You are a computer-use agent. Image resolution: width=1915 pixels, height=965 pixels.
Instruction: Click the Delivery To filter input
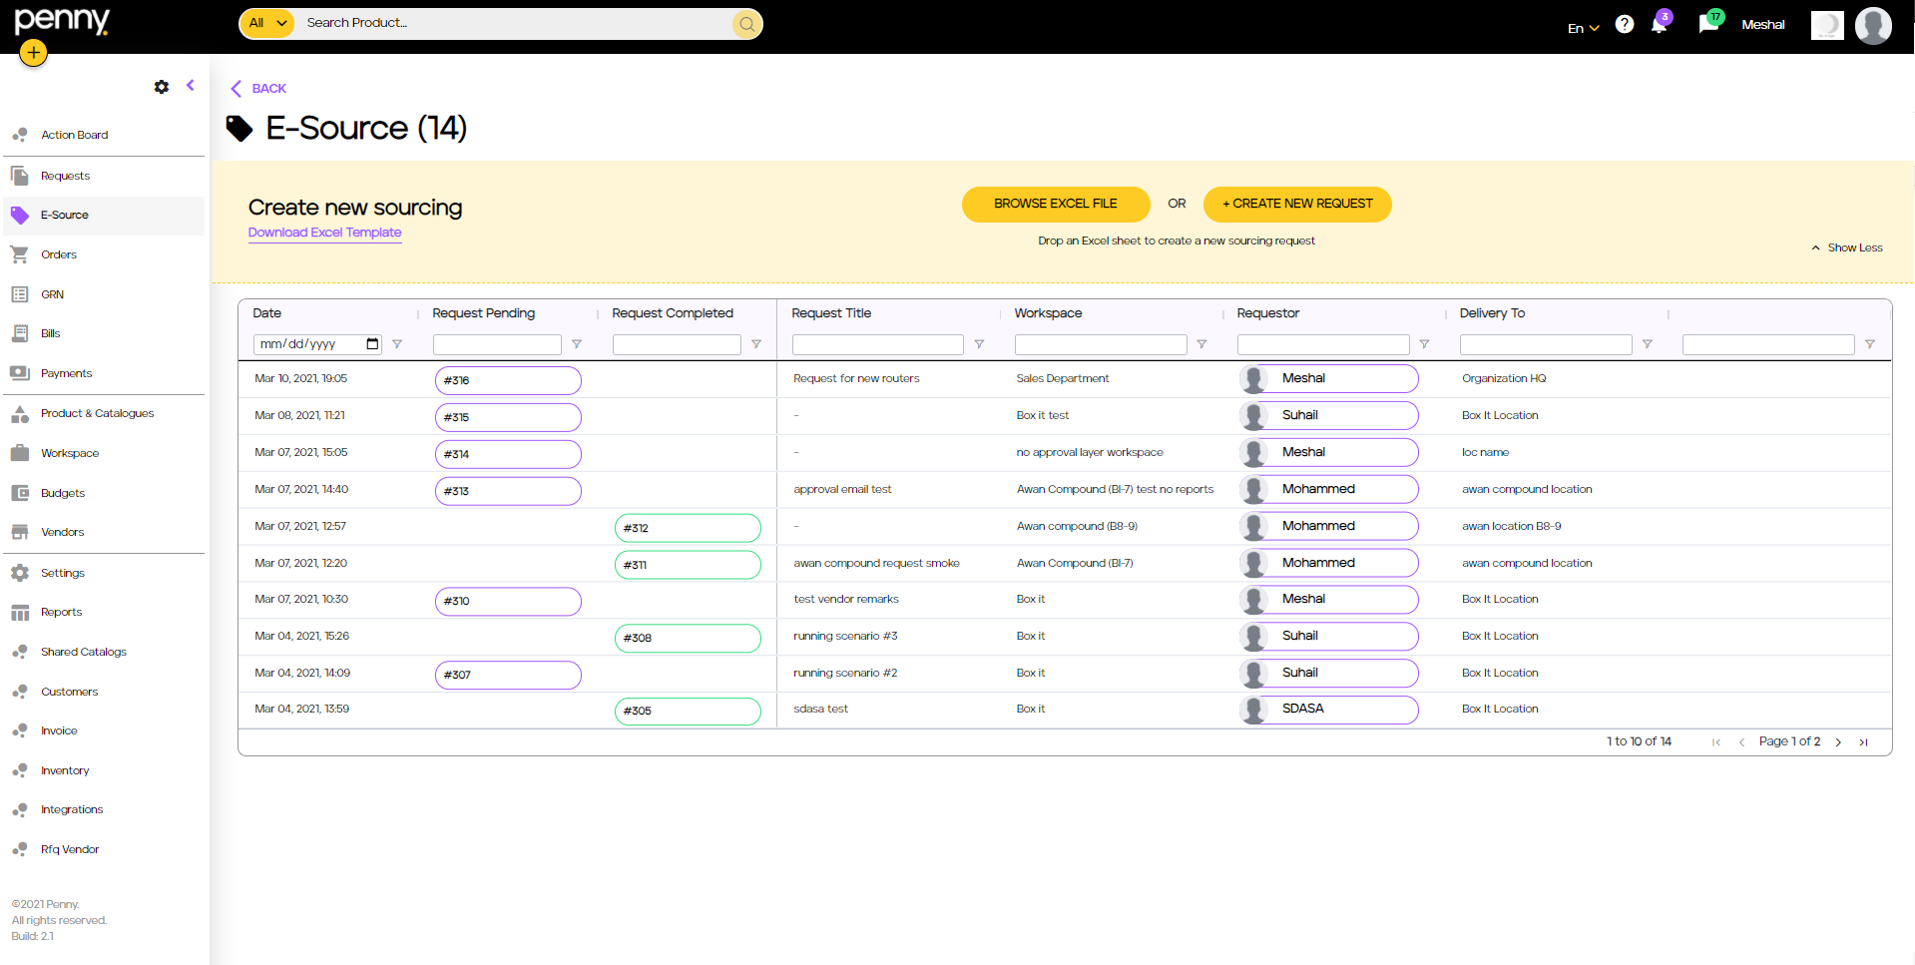[1546, 344]
